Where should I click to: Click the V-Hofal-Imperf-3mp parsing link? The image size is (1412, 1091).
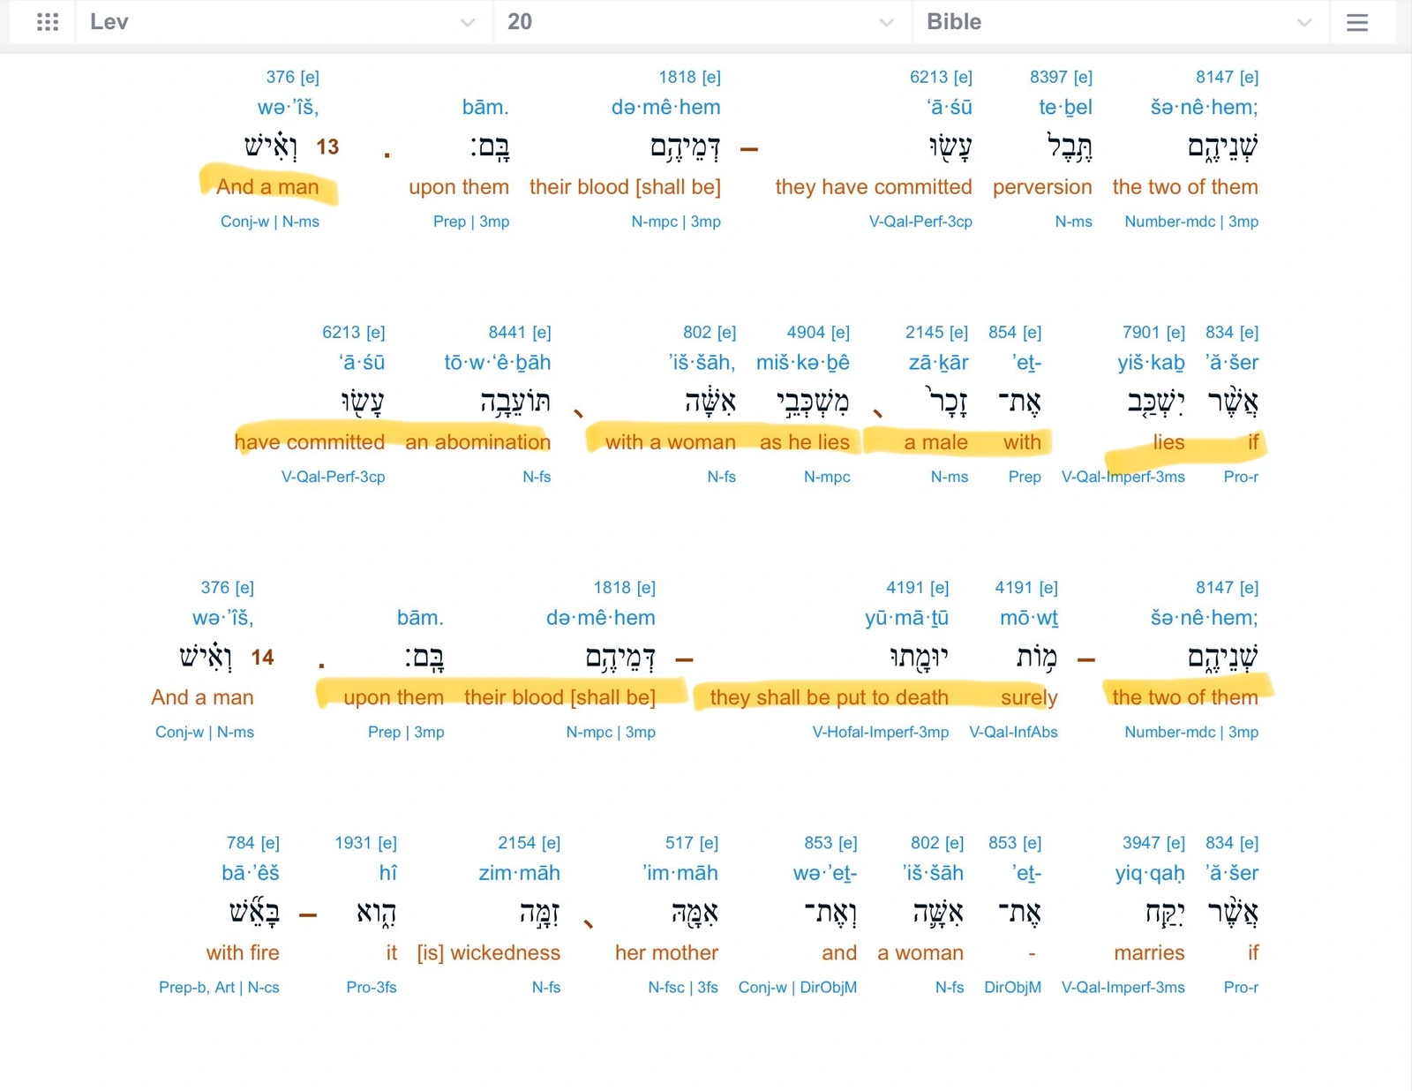pyautogui.click(x=880, y=732)
